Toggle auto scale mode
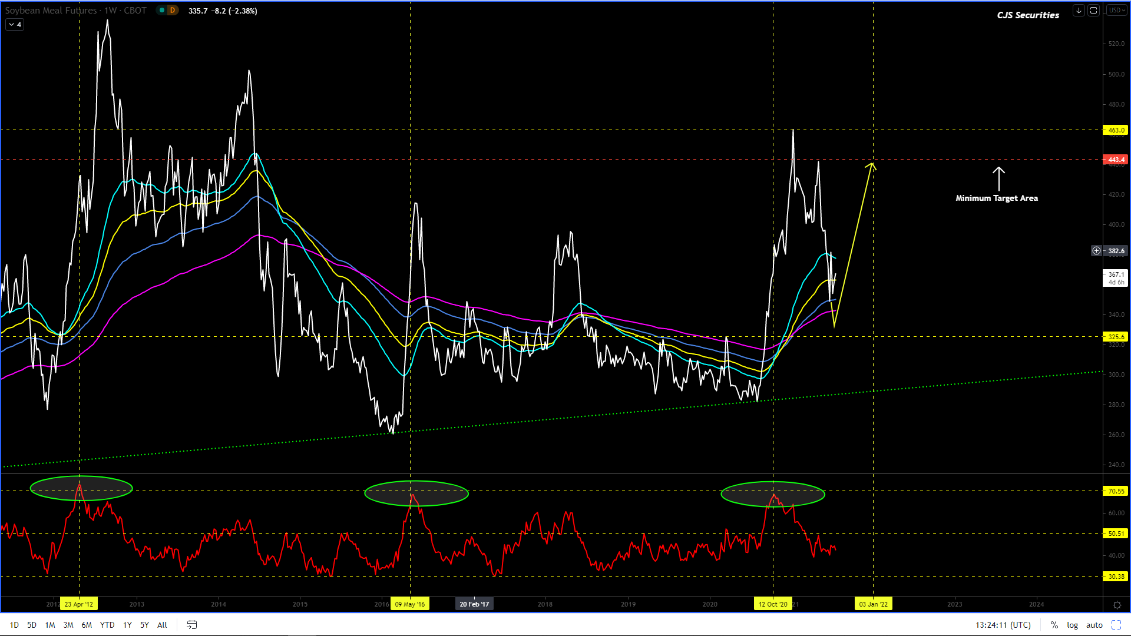 (x=1094, y=625)
